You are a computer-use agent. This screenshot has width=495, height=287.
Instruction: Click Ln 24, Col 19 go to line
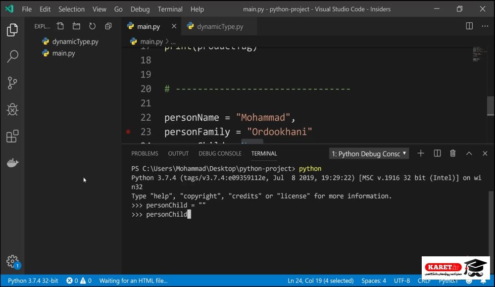point(320,281)
